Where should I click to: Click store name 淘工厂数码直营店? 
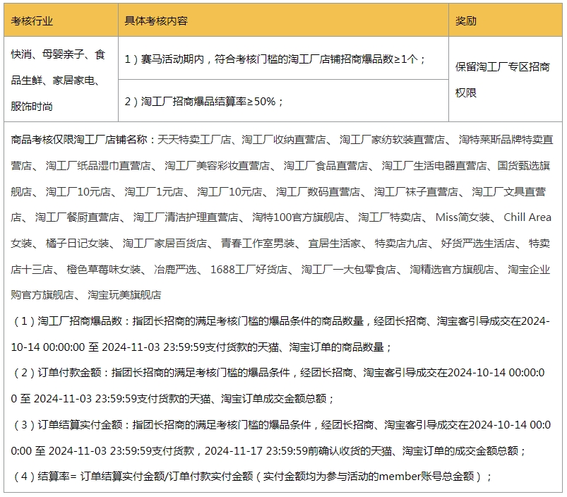(318, 191)
